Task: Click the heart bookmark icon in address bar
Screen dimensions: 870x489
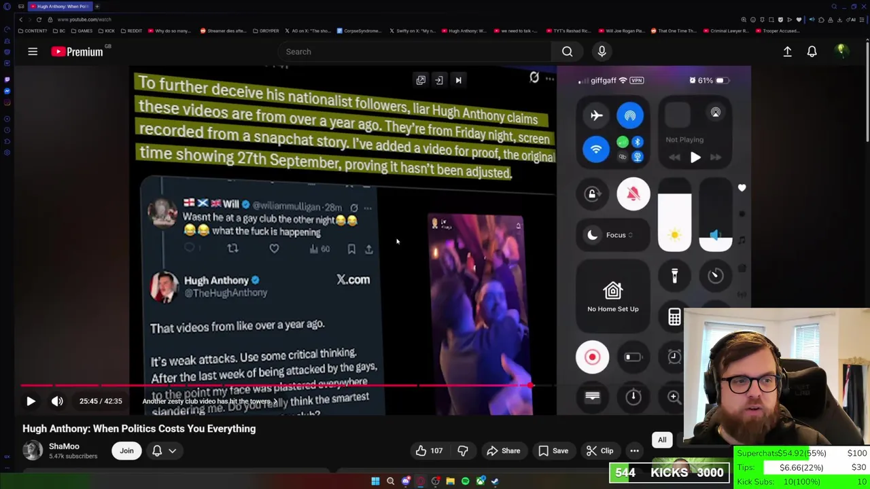Action: [x=799, y=20]
